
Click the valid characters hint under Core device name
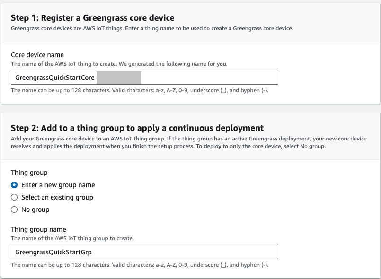(140, 90)
